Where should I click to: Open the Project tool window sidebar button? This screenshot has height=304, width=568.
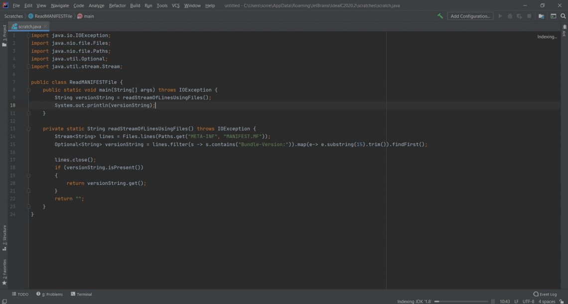(4, 35)
